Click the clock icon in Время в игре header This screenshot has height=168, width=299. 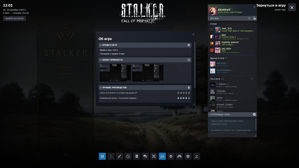click(189, 45)
